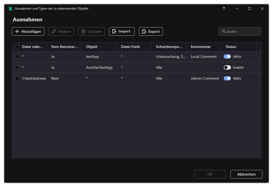The image size is (273, 187).
Task: Focus the Suche search field
Action: 243,31
